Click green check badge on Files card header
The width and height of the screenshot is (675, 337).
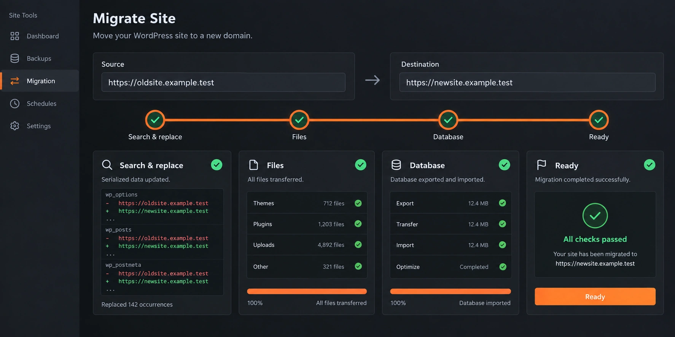361,165
